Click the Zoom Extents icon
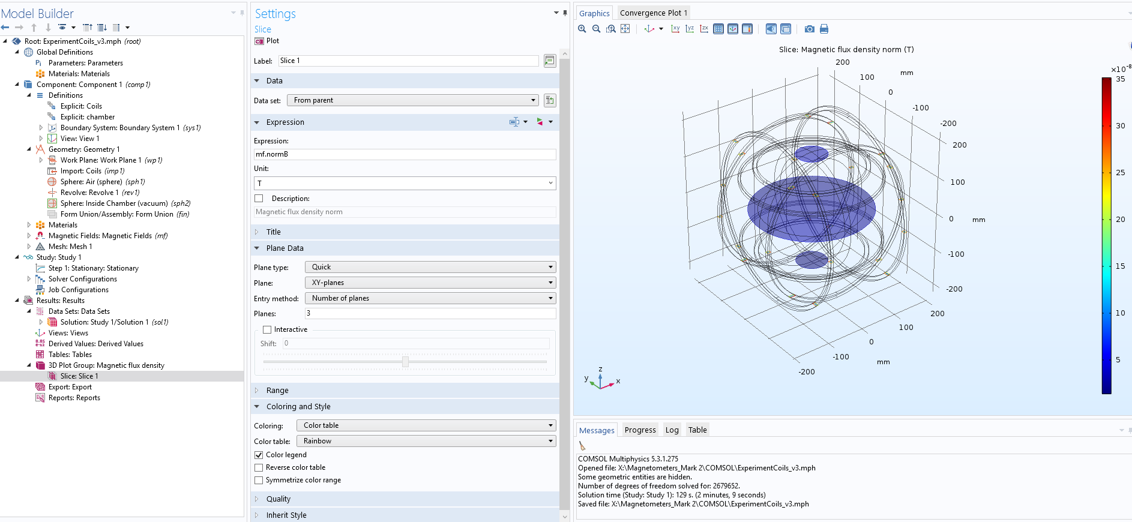Image resolution: width=1132 pixels, height=522 pixels. tap(625, 29)
